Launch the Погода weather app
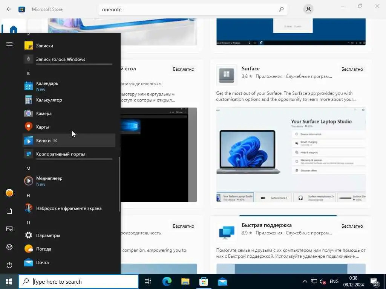Screen dimensions: 386x289 pos(69,249)
